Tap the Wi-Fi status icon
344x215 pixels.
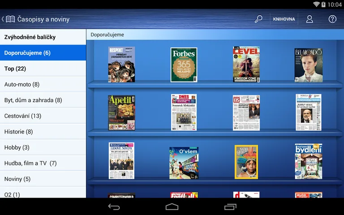tap(316, 4)
